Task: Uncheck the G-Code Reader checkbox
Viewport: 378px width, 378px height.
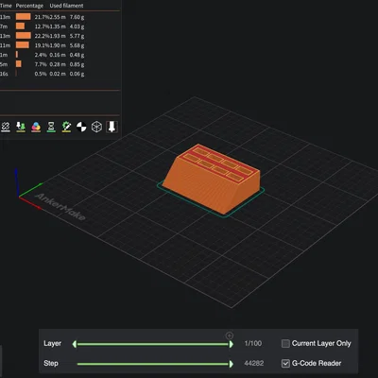Action: (x=285, y=363)
